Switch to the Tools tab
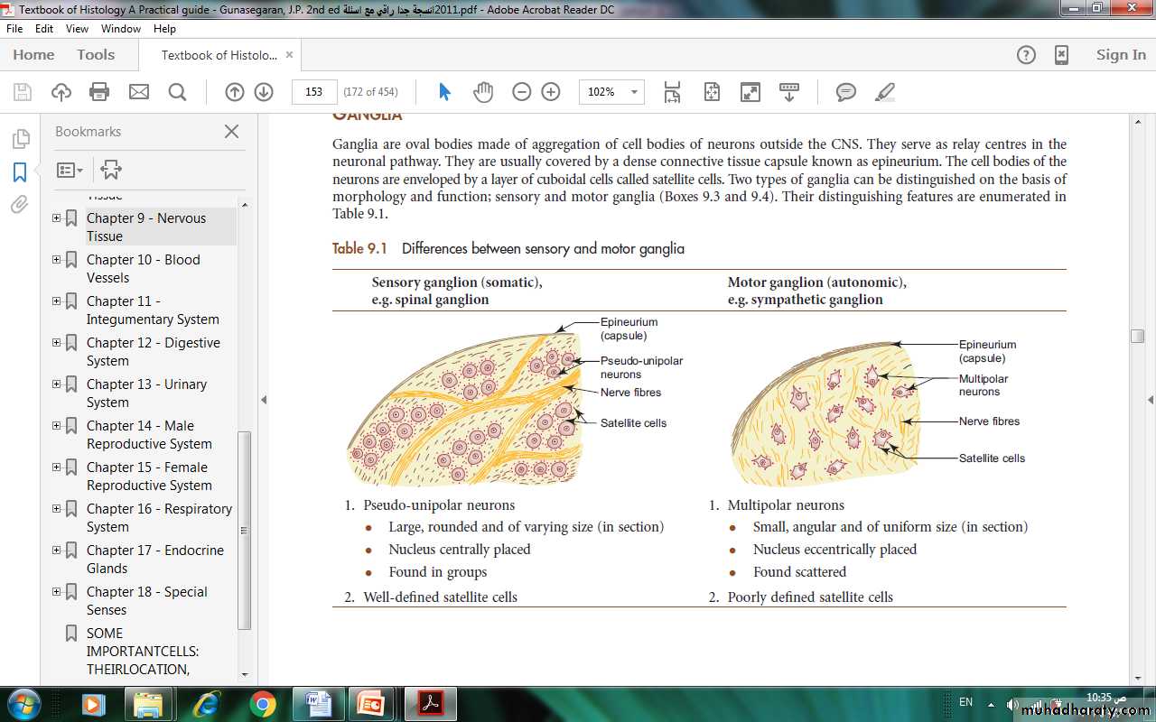Image resolution: width=1156 pixels, height=722 pixels. pyautogui.click(x=96, y=55)
